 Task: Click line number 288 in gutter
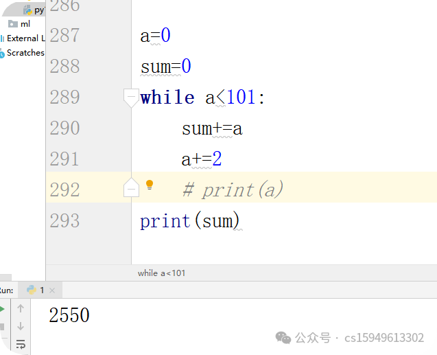click(64, 67)
